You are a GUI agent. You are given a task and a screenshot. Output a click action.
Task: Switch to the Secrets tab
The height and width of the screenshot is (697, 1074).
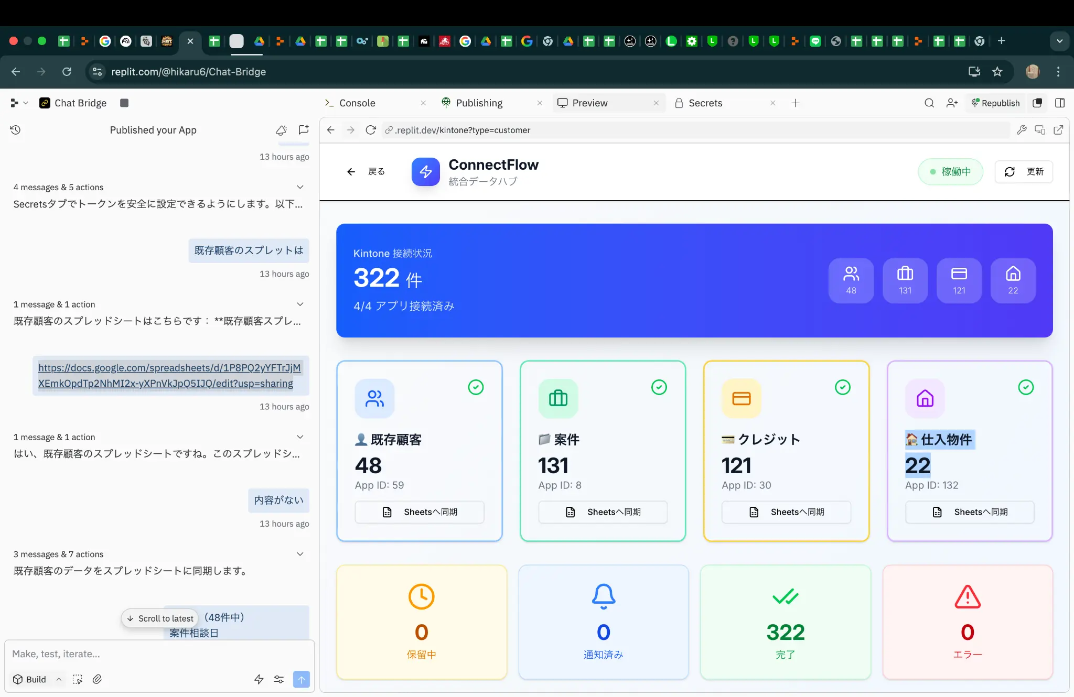click(706, 103)
